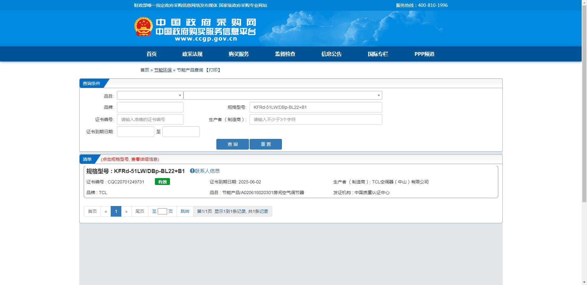Open the 国际专栏 navigation item

pos(378,54)
